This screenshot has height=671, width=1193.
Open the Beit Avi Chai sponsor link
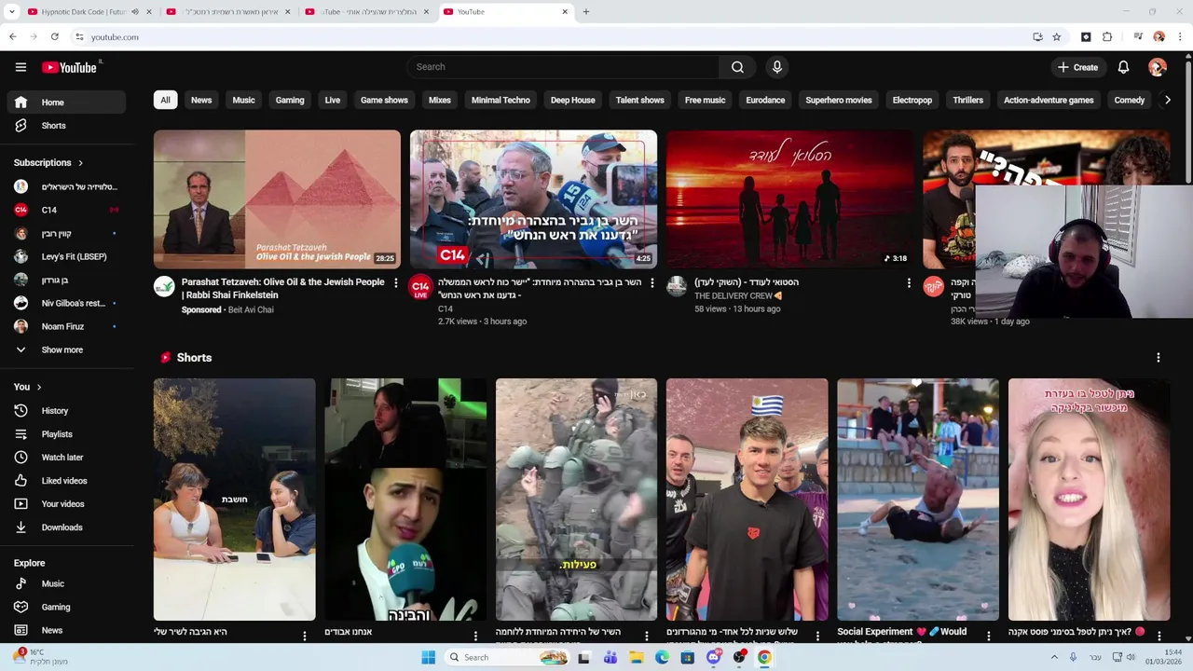click(x=251, y=310)
